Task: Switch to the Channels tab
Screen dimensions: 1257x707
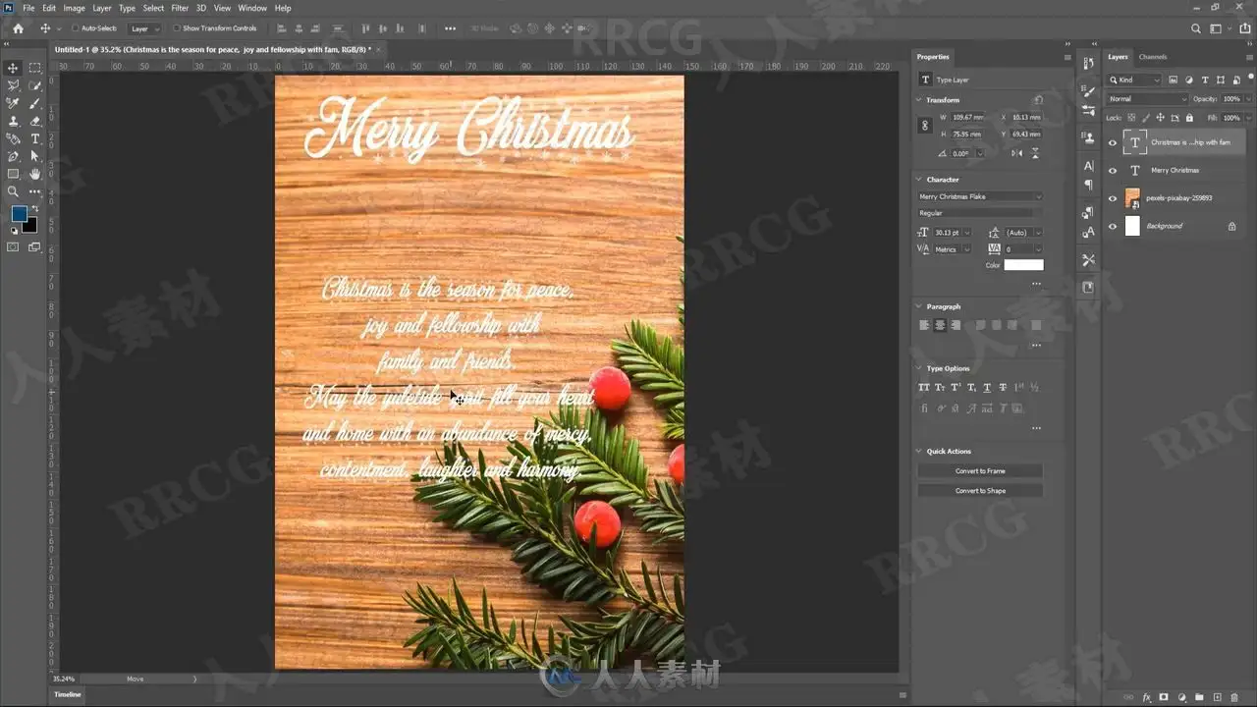Action: [1153, 57]
